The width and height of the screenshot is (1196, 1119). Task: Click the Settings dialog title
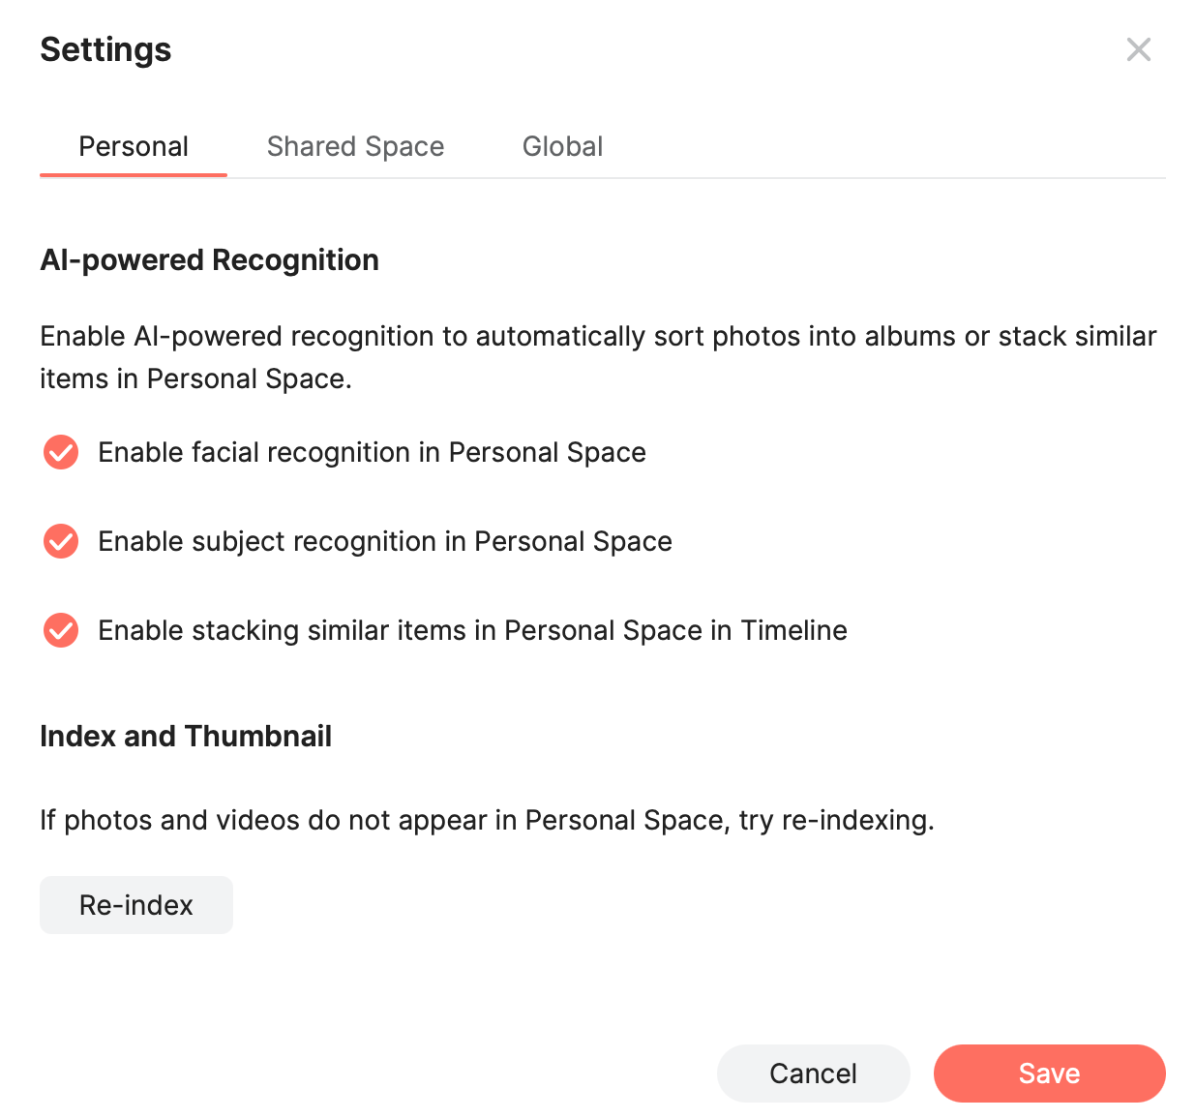[x=105, y=49]
